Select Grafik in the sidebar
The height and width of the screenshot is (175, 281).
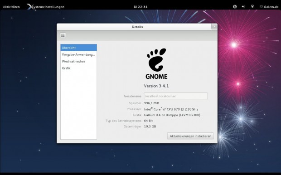(x=79, y=68)
